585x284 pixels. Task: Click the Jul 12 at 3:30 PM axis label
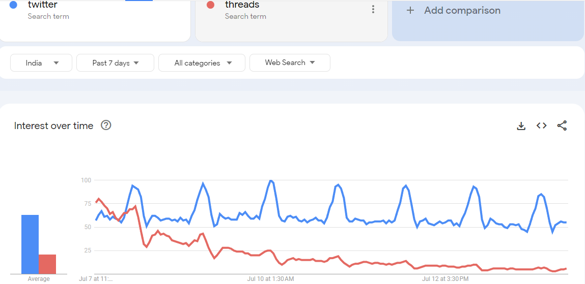click(x=445, y=279)
